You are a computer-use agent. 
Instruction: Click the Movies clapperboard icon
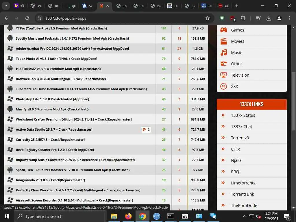tap(224, 41)
